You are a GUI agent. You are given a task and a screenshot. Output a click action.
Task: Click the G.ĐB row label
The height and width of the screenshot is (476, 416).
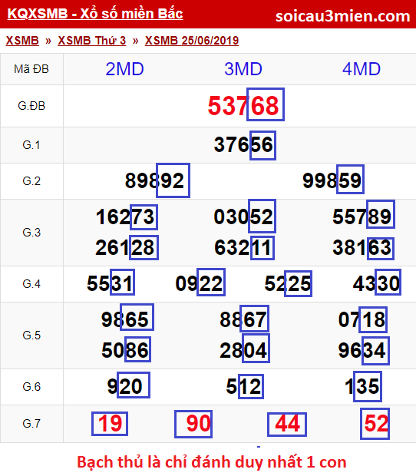click(31, 106)
